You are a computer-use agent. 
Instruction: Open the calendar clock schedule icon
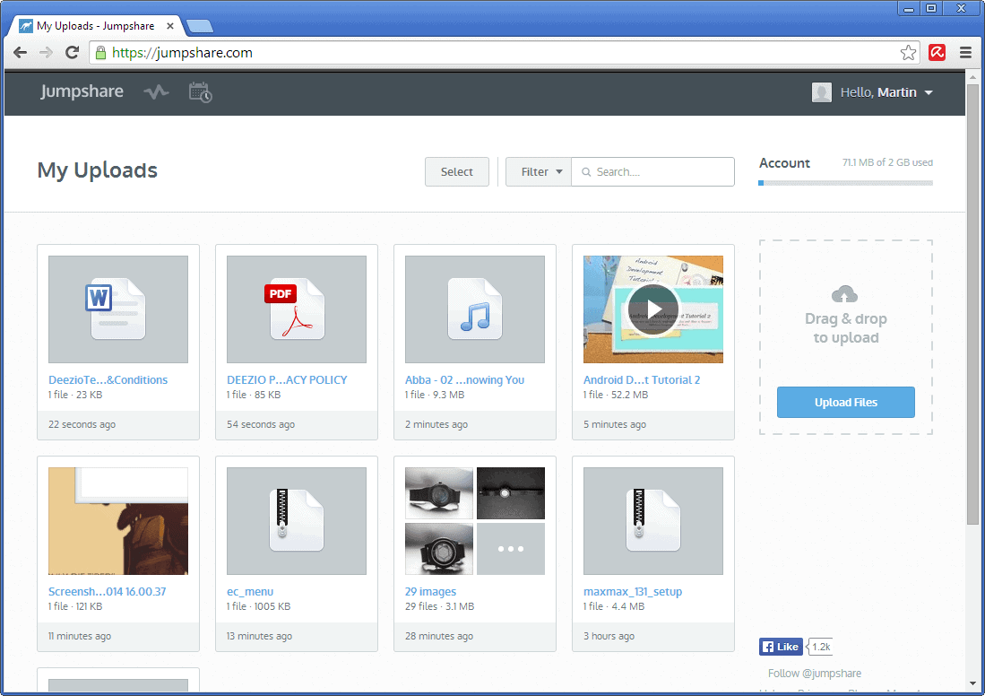(x=201, y=92)
